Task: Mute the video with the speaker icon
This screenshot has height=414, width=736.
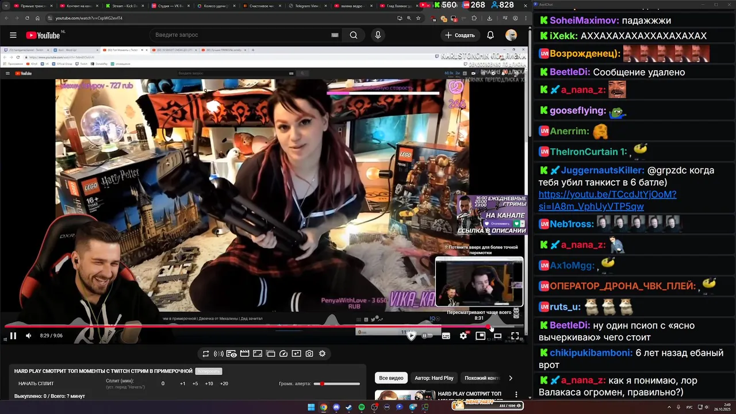Action: pos(29,336)
